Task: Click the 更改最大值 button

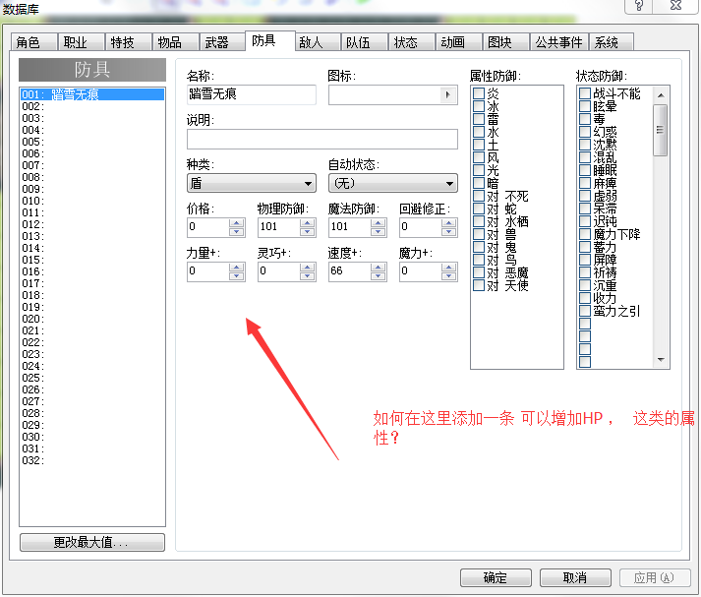Action: [x=92, y=543]
